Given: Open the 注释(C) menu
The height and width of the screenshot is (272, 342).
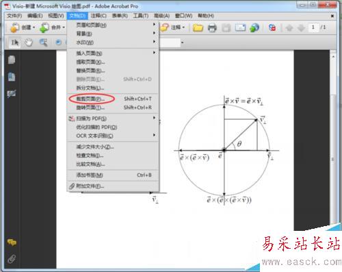Looking at the screenshot, I should (x=98, y=16).
